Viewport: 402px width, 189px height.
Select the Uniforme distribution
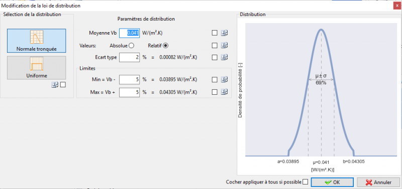click(x=36, y=68)
